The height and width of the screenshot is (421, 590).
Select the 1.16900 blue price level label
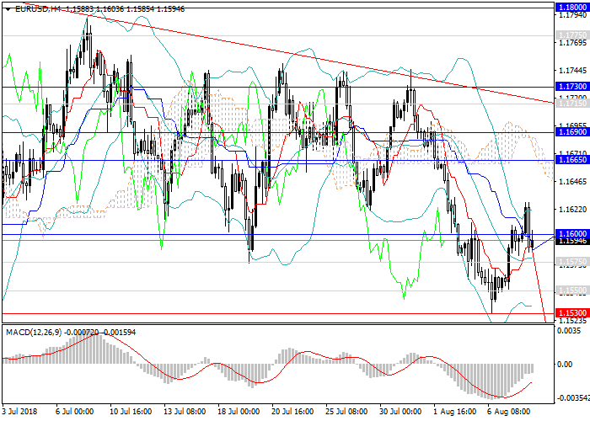[572, 132]
